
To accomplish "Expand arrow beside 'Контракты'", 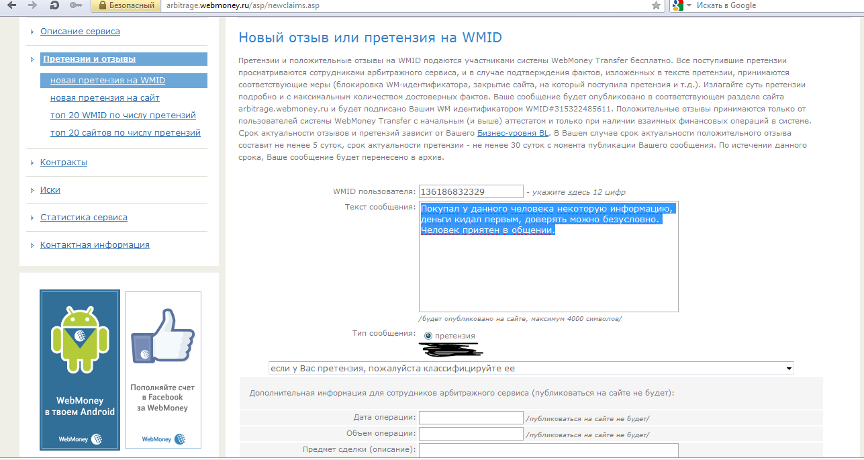I will [32, 163].
